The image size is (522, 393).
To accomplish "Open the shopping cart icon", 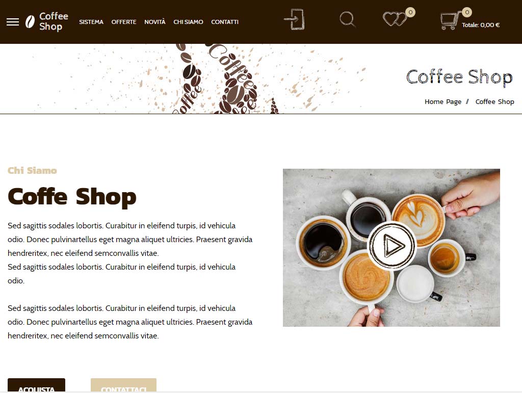I will [x=450, y=20].
